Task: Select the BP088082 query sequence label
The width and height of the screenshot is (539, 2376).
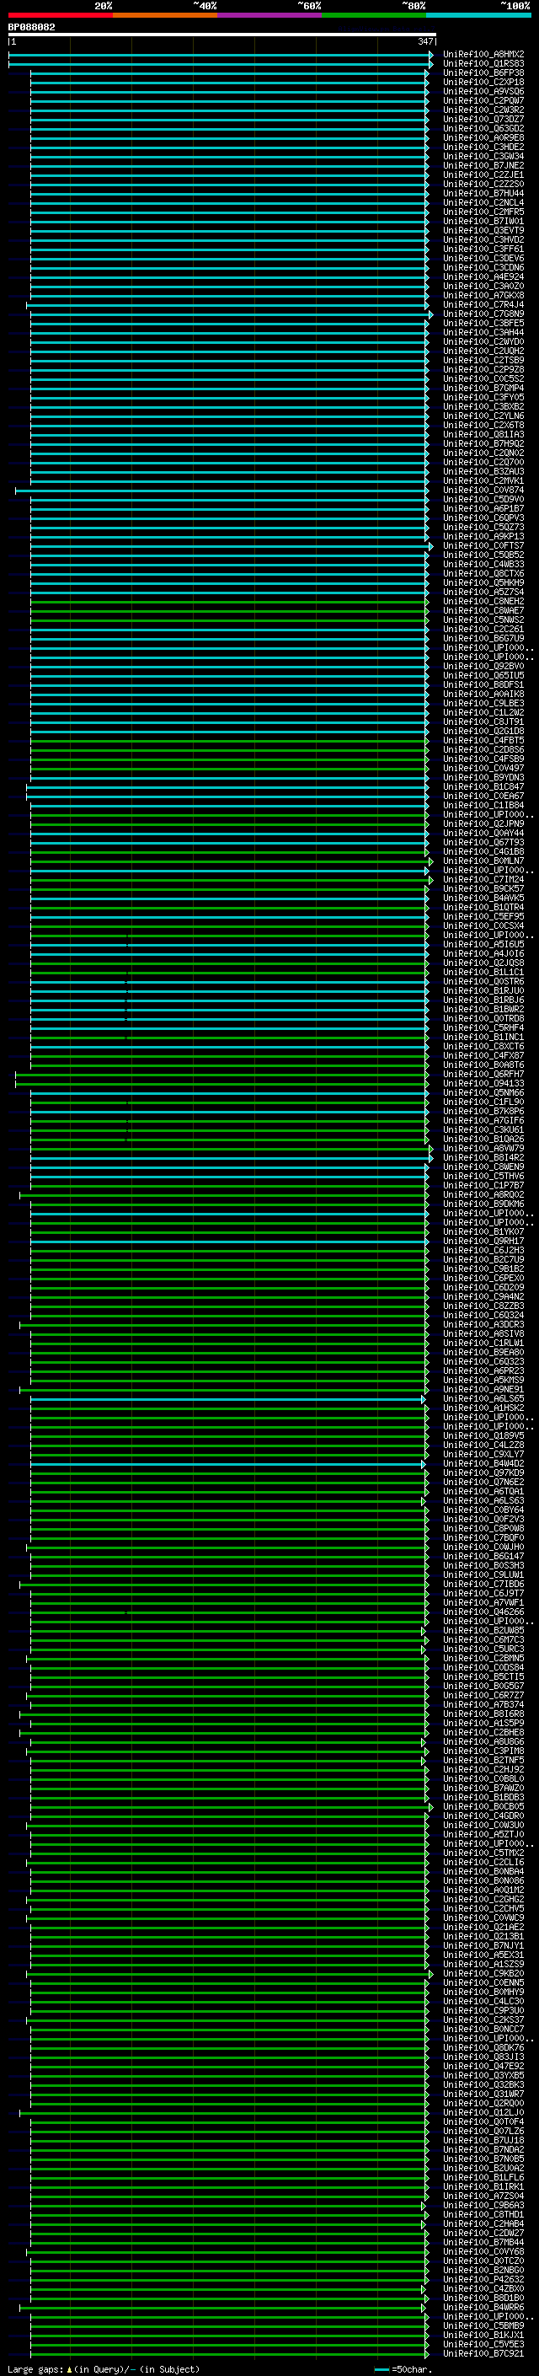Action: pos(31,28)
